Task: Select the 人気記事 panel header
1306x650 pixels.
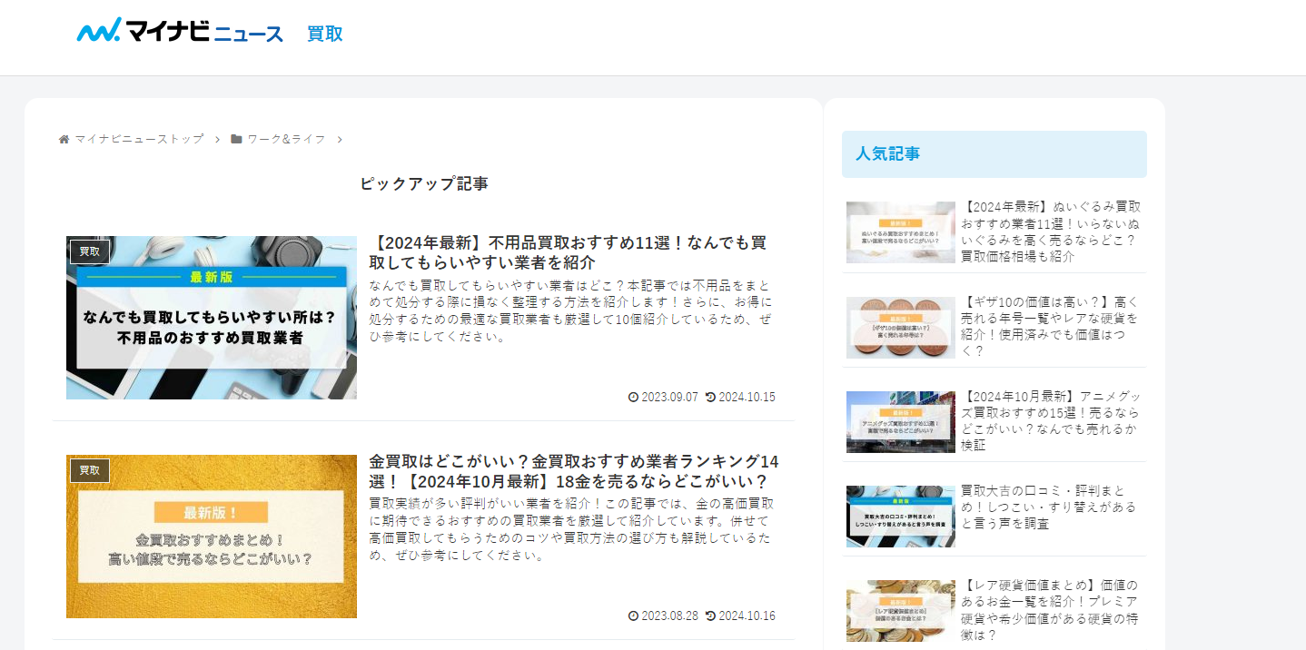Action: (x=886, y=153)
